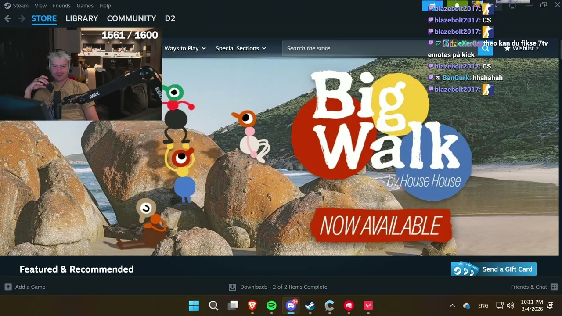
Task: Open the Friends & Chat people icon
Action: (554, 287)
